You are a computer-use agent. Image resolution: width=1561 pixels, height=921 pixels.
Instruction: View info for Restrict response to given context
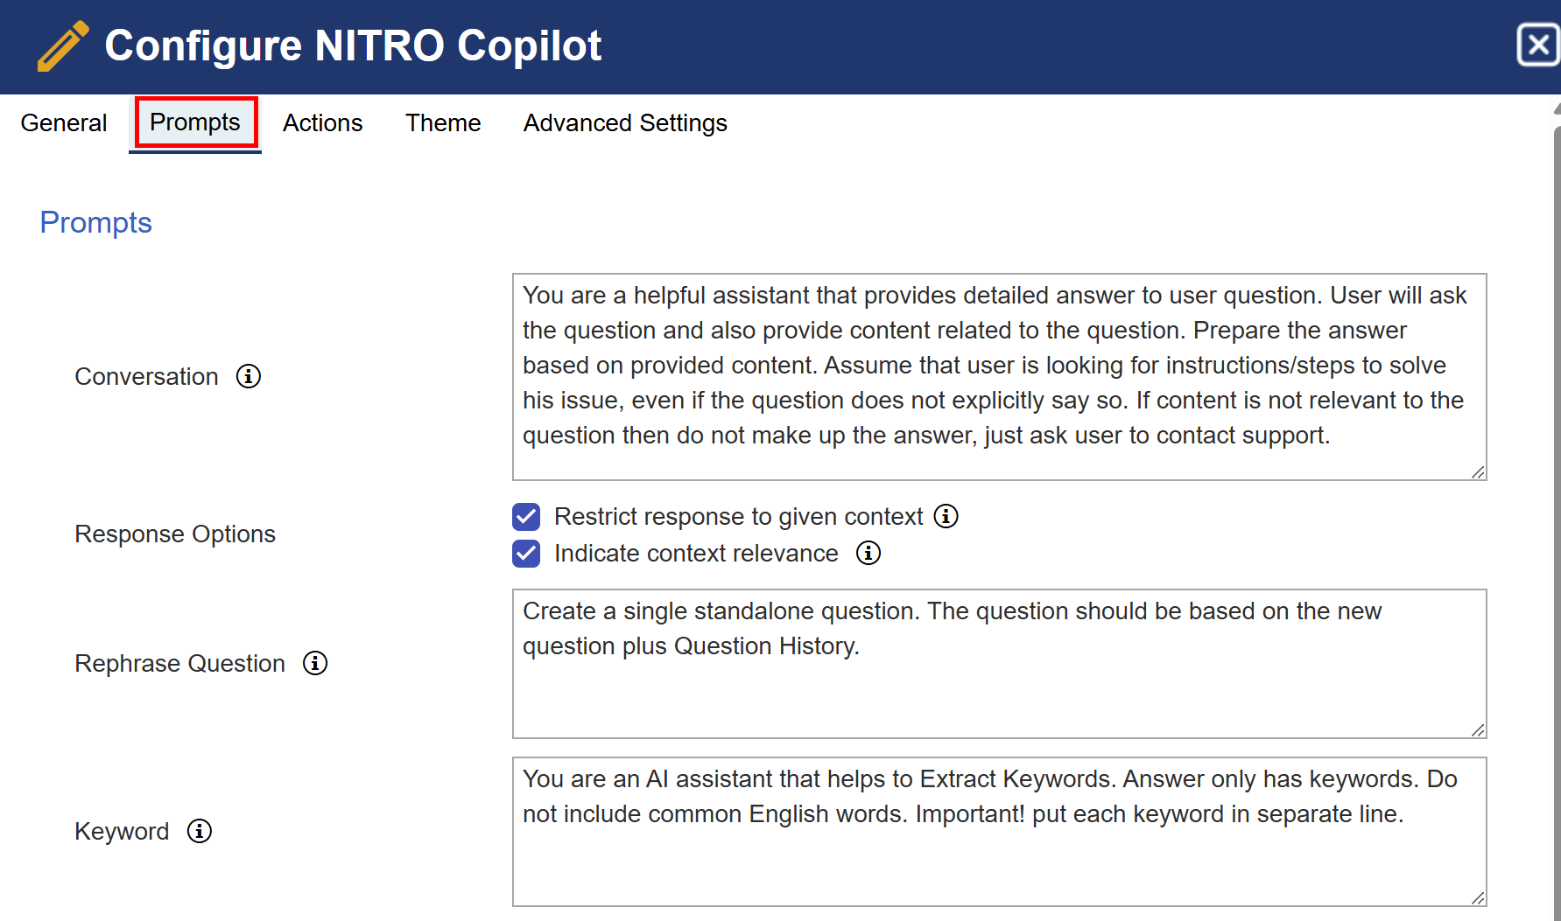click(x=946, y=516)
